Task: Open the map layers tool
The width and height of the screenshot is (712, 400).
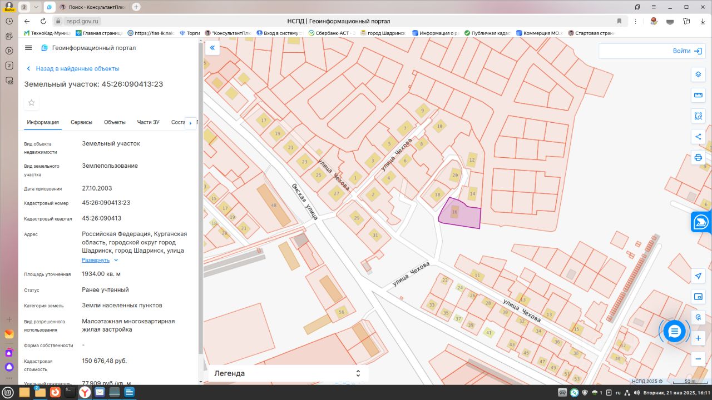Action: click(x=698, y=75)
